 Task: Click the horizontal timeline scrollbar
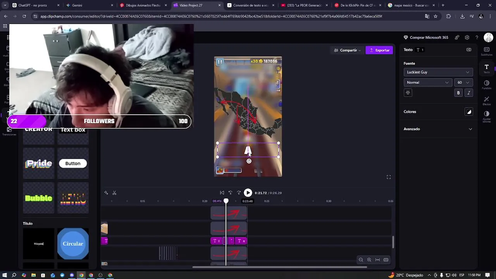(280, 267)
